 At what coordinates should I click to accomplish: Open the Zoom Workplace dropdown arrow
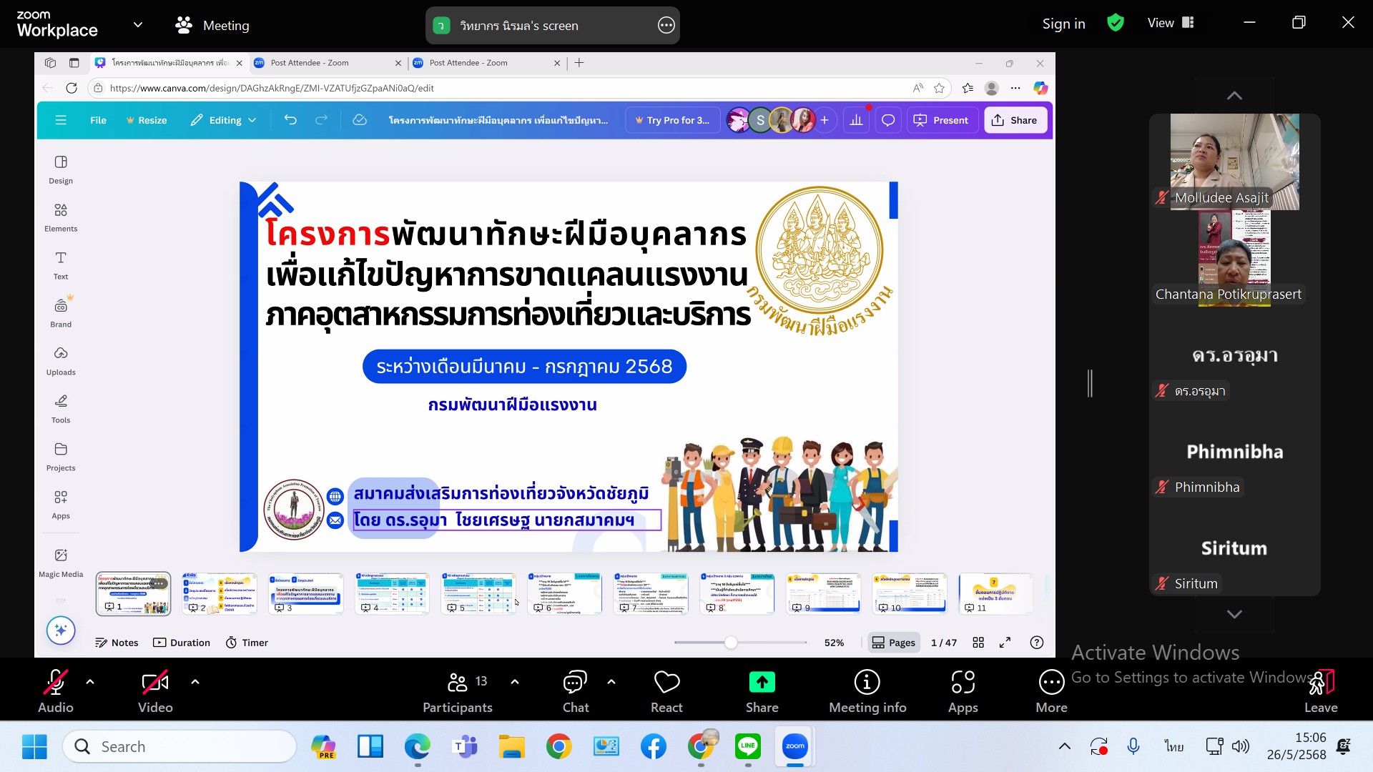coord(138,25)
